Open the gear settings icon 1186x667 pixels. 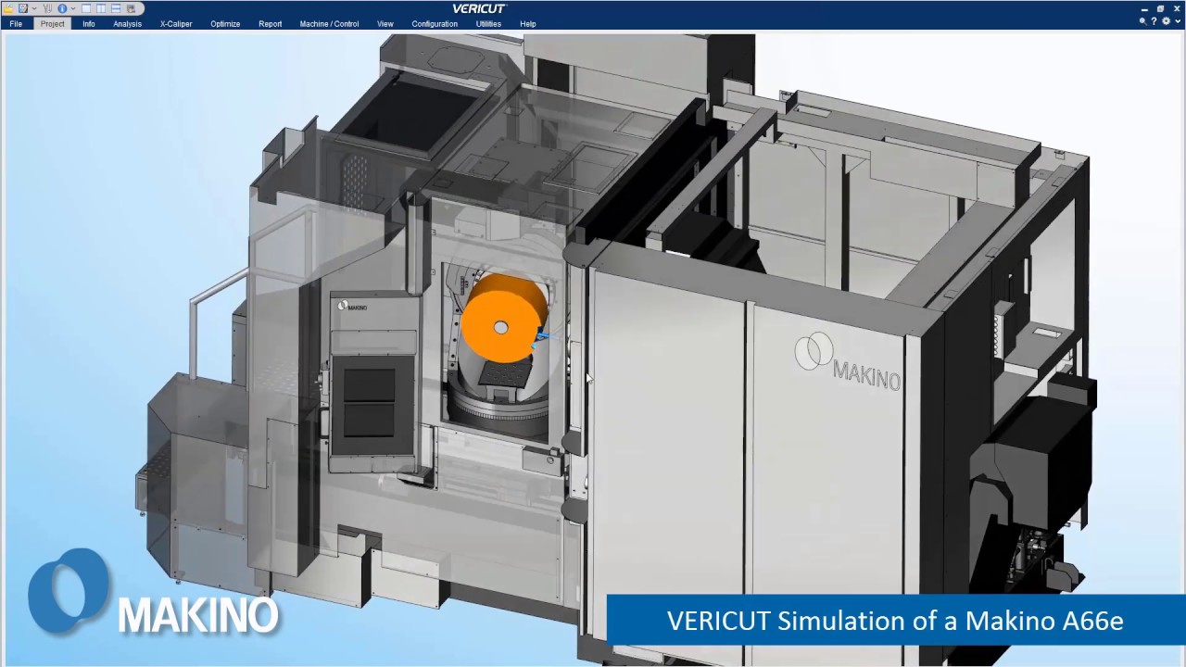coord(1167,21)
